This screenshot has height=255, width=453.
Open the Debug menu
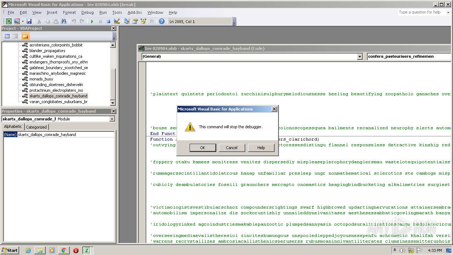[87, 12]
